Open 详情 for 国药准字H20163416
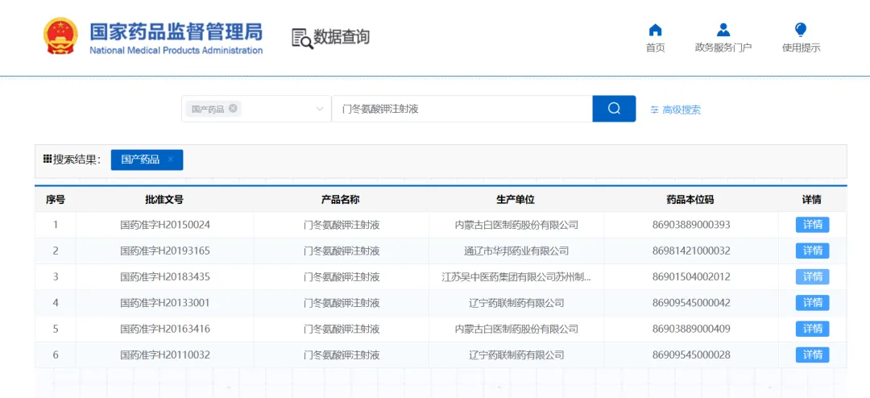Screen dimensions: 870x398 [812, 329]
